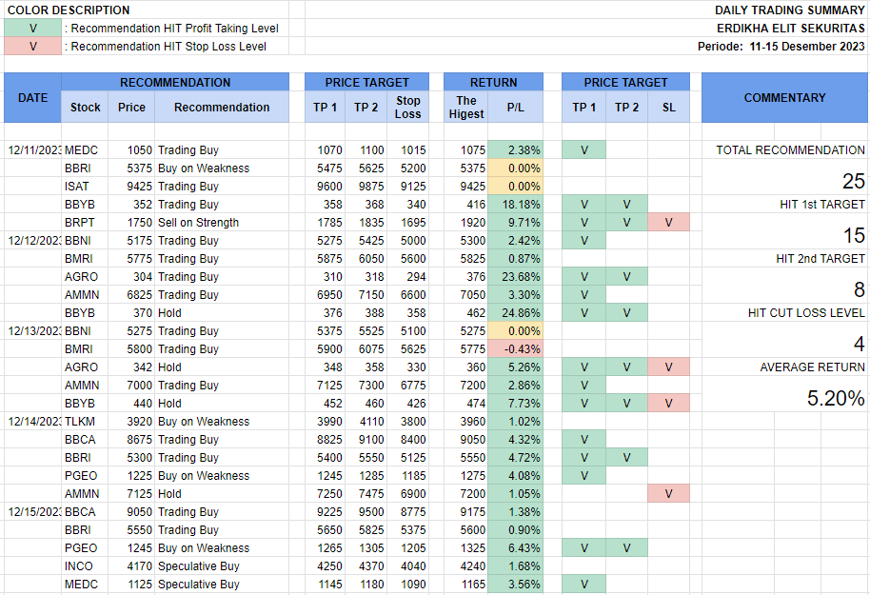Click the red Stop Loss legend swatch
Screen dimensions: 870x595
click(x=32, y=46)
